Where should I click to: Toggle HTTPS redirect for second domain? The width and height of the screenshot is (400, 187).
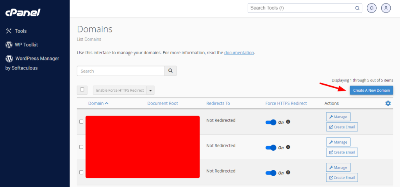click(271, 148)
